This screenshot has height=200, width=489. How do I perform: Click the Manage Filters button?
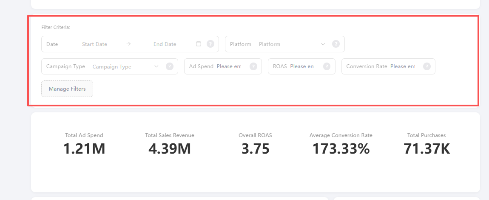point(67,89)
